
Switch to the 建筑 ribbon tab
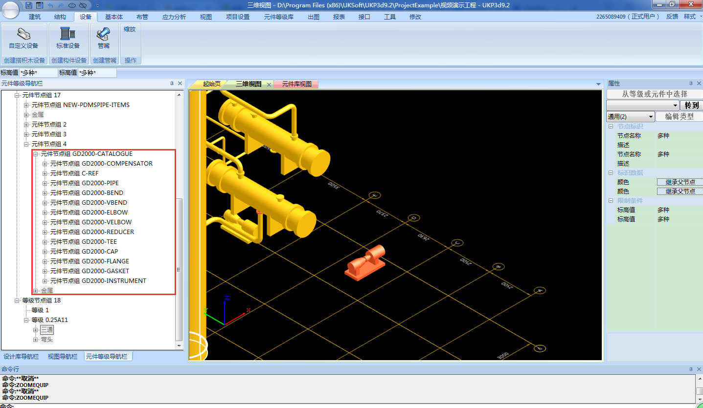35,17
